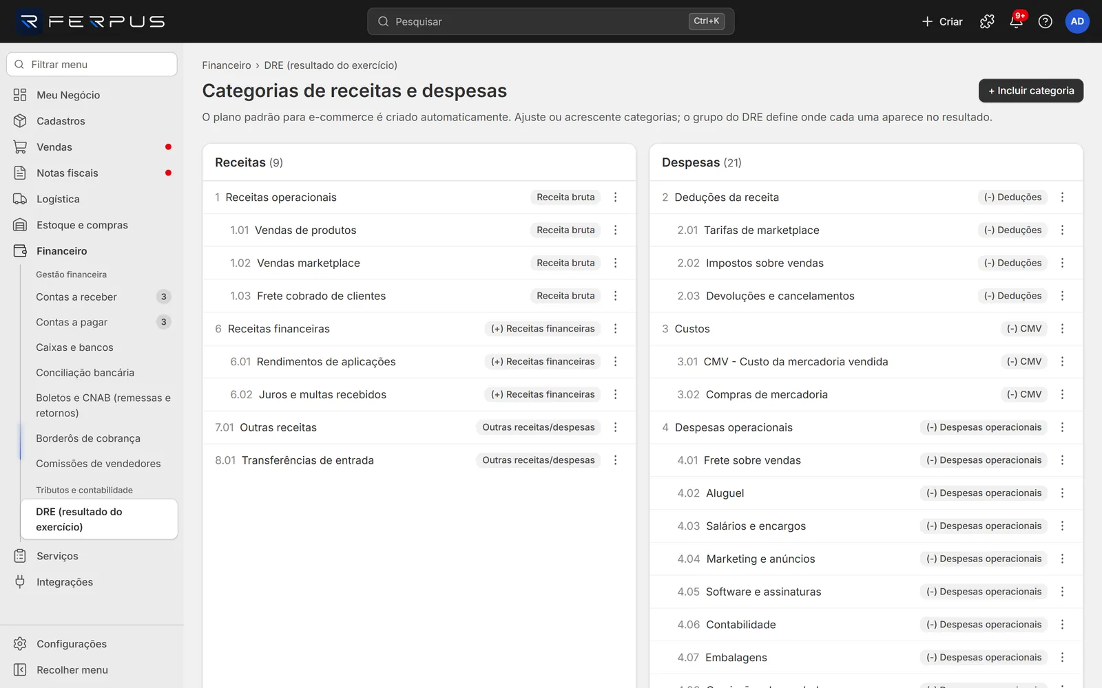Open options menu for Custos row
Screen dimensions: 1102x688
pyautogui.click(x=1063, y=329)
